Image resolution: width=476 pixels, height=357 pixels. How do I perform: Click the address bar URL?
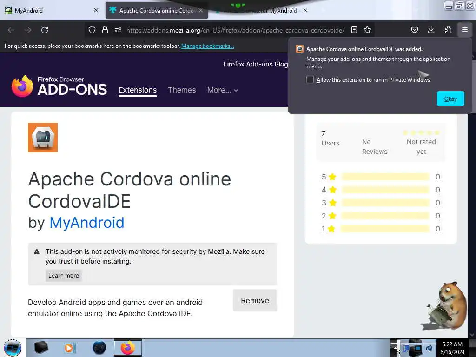coord(235,30)
